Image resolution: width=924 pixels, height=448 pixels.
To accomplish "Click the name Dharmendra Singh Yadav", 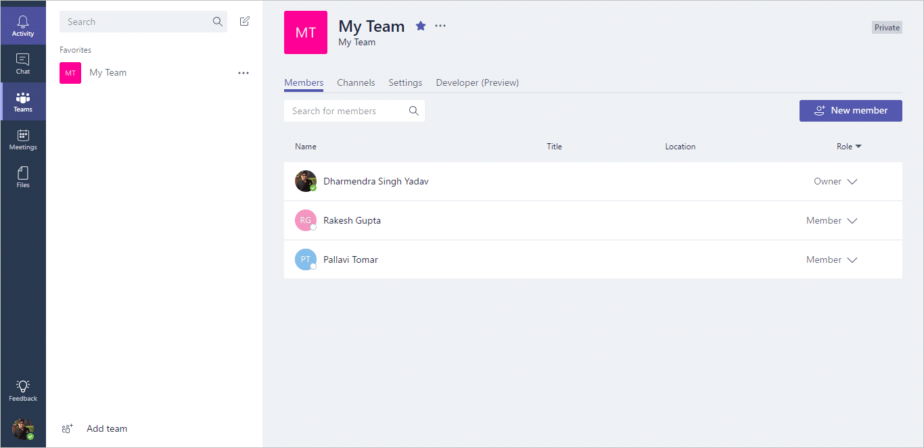I will pyautogui.click(x=376, y=181).
